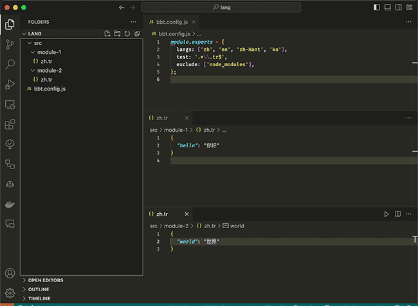Click the New File icon in LANG header
This screenshot has width=418, height=306.
click(x=107, y=33)
